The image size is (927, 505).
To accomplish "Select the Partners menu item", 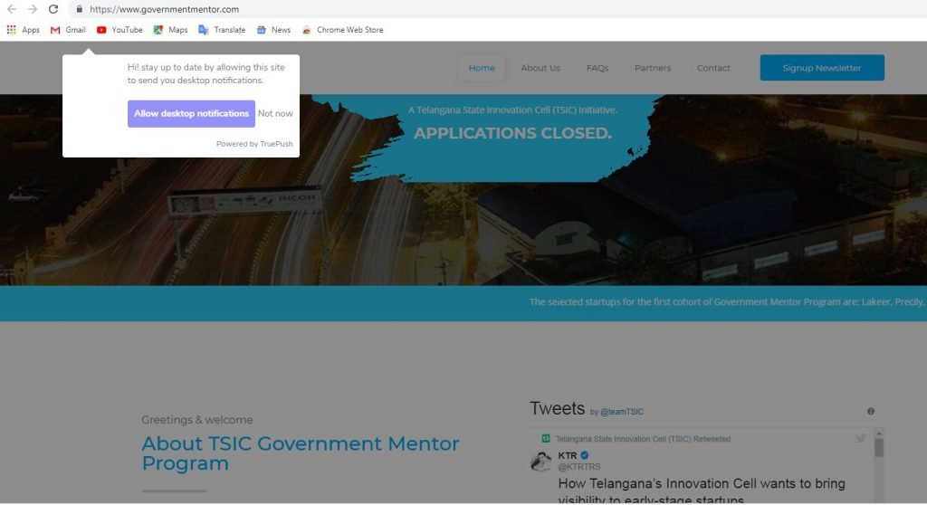I will [653, 68].
